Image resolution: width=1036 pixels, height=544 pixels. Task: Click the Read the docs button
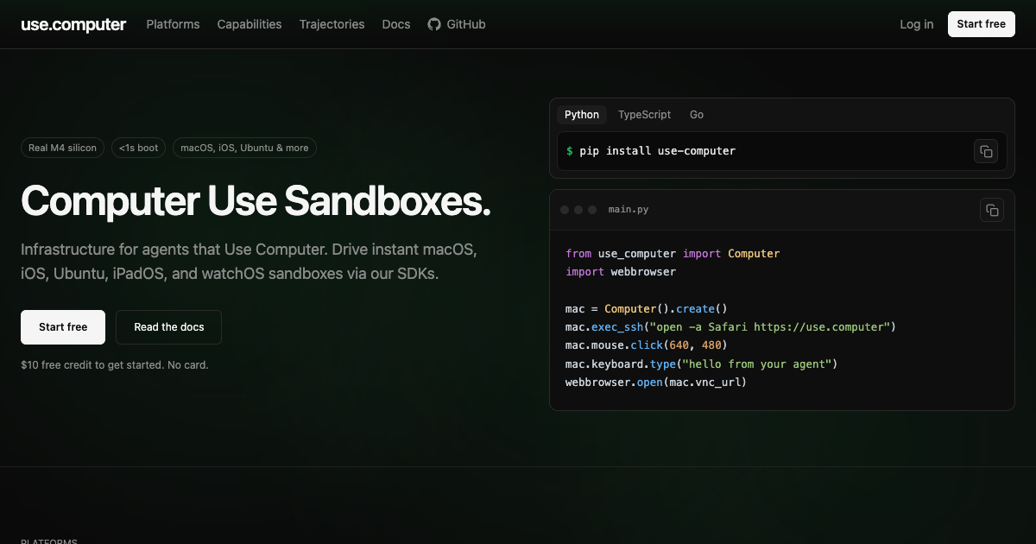click(x=169, y=327)
